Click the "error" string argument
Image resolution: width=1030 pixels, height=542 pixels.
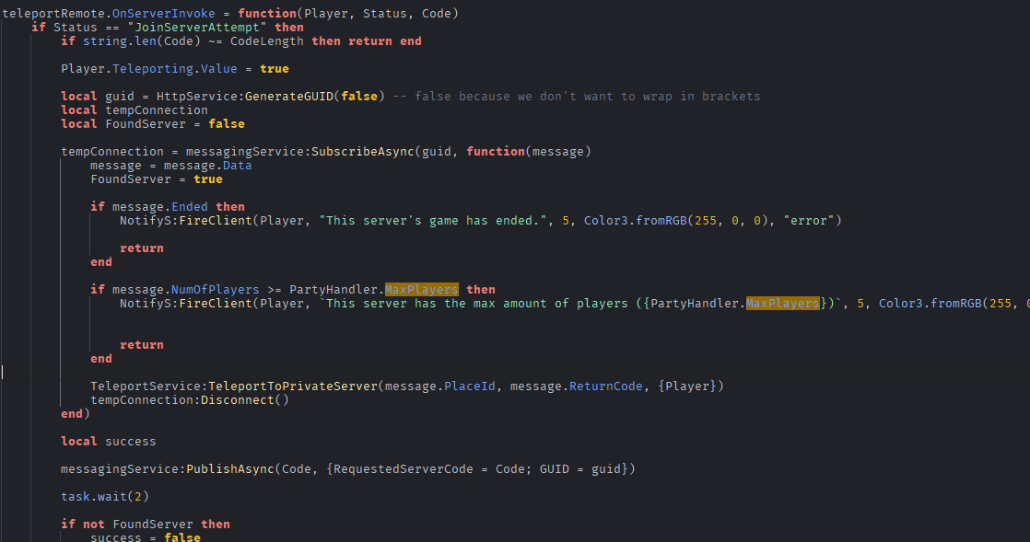pyautogui.click(x=809, y=220)
